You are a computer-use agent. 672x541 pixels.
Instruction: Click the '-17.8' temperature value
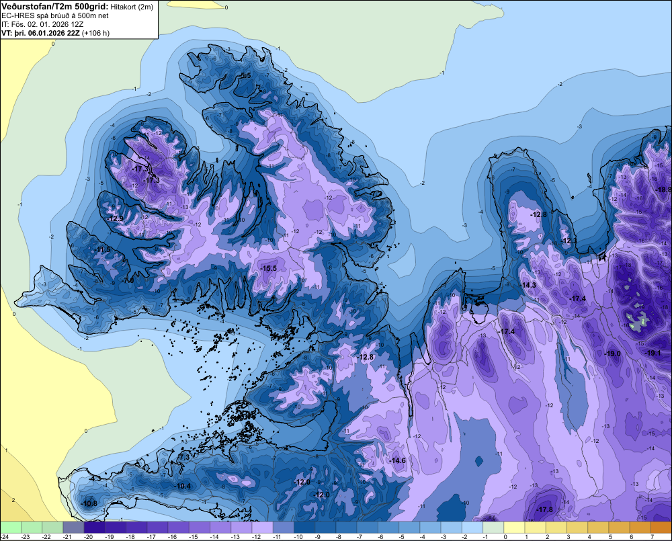[545, 509]
